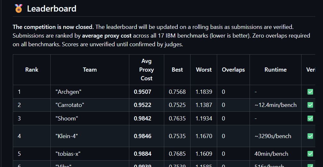
Task: Select the Best column header
Action: tap(177, 70)
